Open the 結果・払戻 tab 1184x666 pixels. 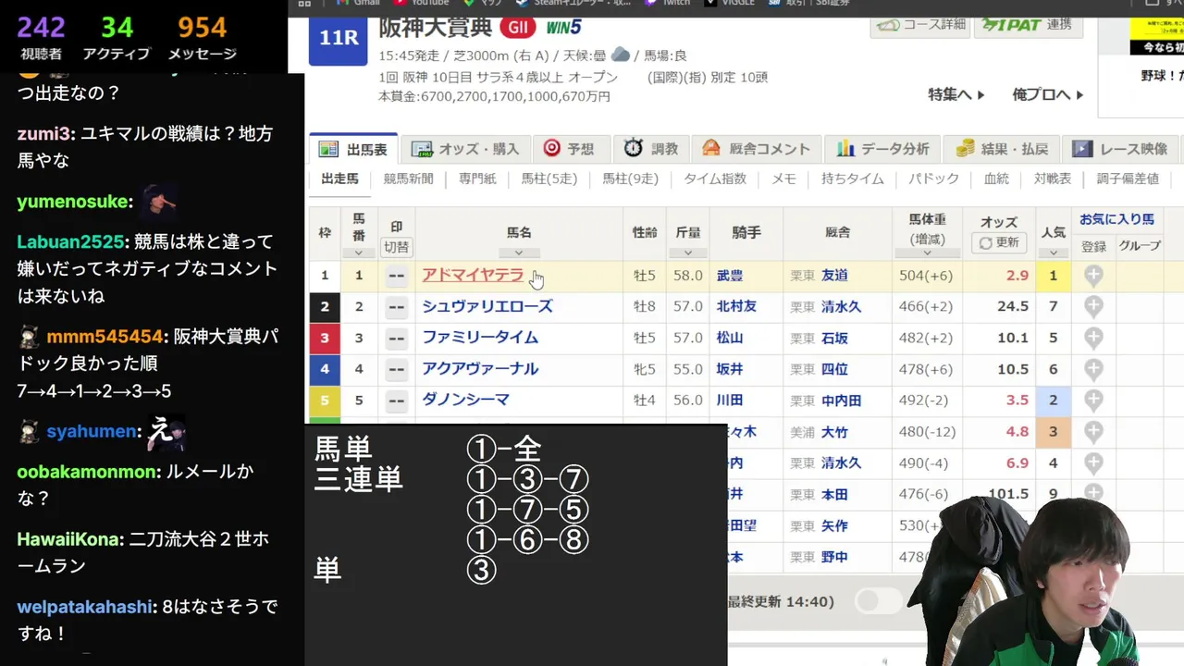(1002, 149)
